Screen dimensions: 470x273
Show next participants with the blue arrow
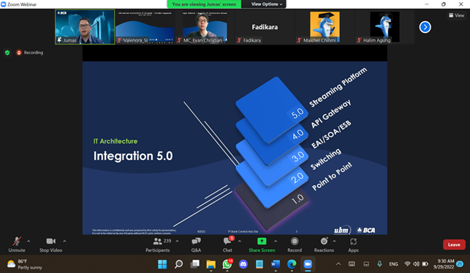[425, 27]
